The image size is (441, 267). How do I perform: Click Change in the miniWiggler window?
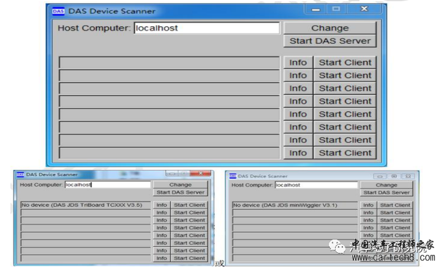(x=386, y=185)
